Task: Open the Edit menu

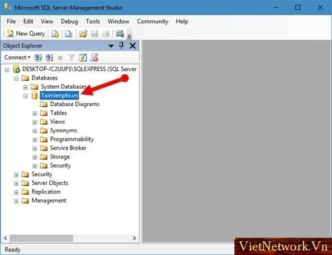Action: (x=28, y=21)
